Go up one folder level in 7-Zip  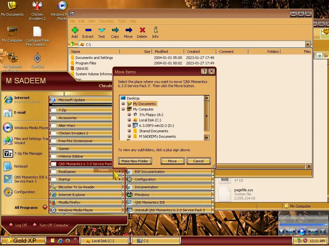coord(73,44)
